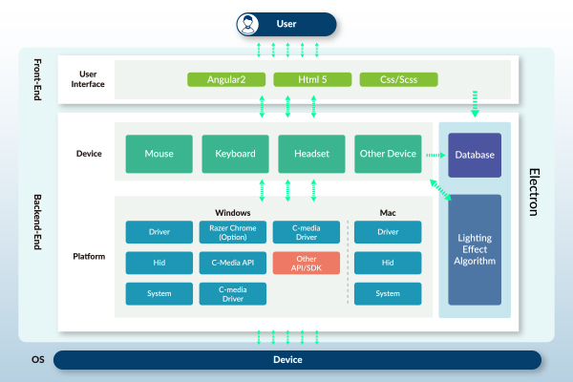Click the OS label
This screenshot has width=573, height=382.
[37, 360]
